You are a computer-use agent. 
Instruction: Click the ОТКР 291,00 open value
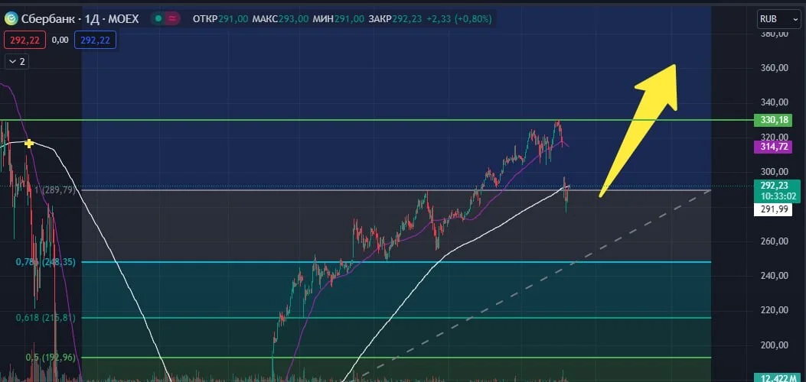(x=220, y=19)
